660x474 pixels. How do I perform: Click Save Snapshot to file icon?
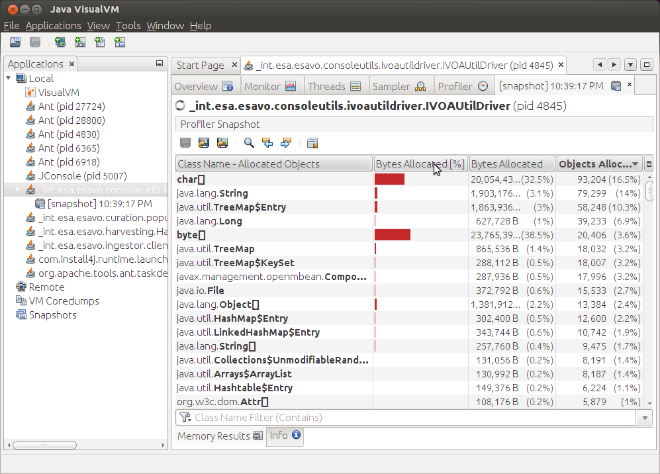(x=204, y=143)
